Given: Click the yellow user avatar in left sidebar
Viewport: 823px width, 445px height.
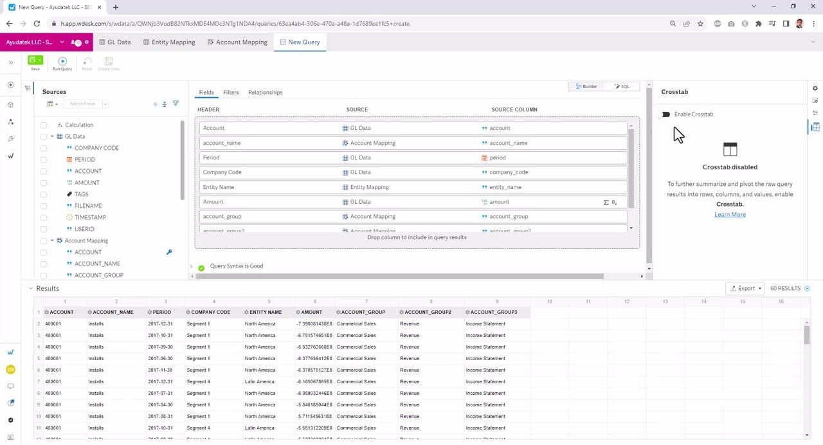Looking at the screenshot, I should 10,369.
